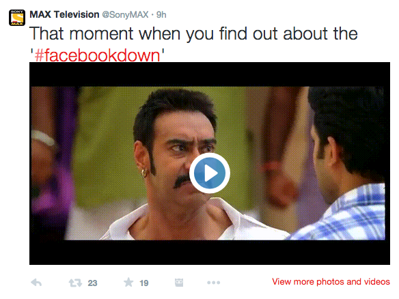The image size is (399, 299).
Task: Open the three-dot more options menu
Action: (213, 283)
